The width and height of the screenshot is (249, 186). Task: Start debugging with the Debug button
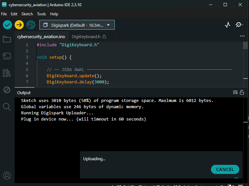coord(31,25)
